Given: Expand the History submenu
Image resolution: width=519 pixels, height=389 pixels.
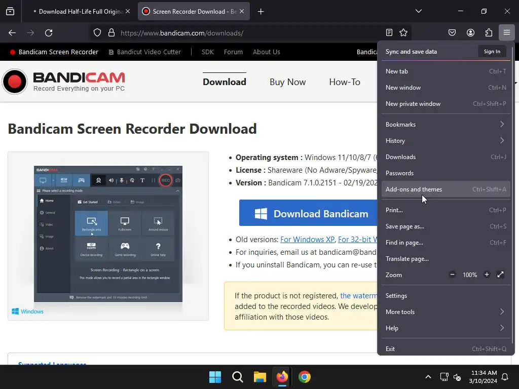Looking at the screenshot, I should (446, 141).
